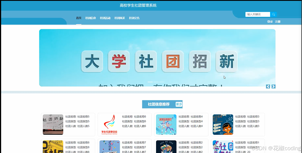Click the 高校学生社团管理系统 site title
Viewport: 302px width, 153px height.
[138, 5]
